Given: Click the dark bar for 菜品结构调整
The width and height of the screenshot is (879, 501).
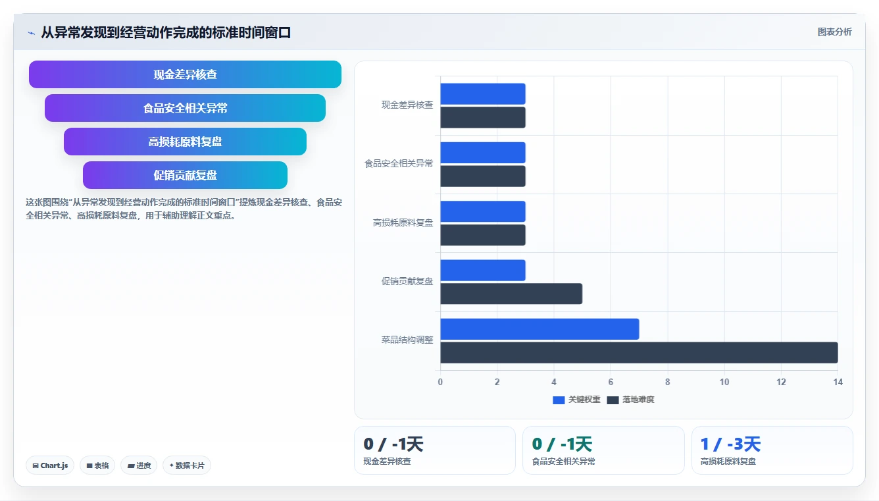Looking at the screenshot, I should 639,352.
